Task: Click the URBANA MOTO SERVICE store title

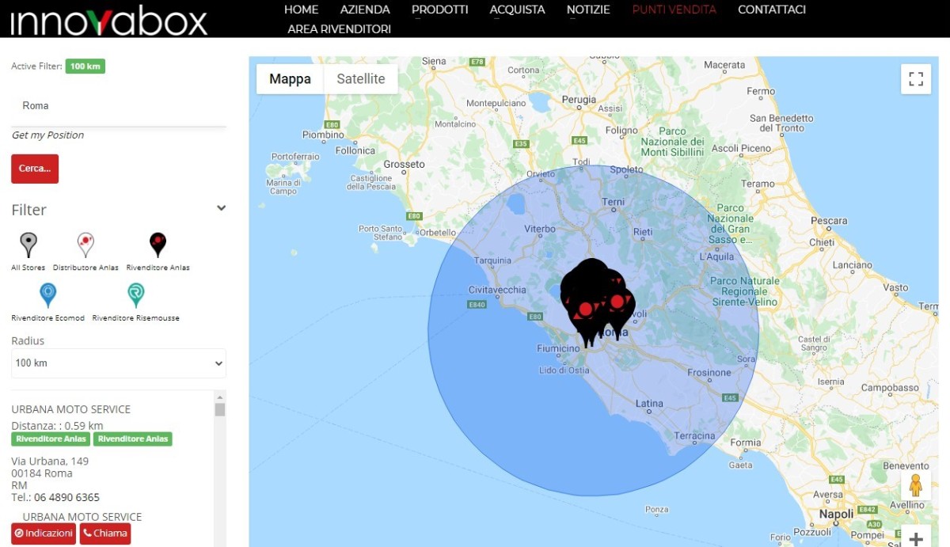Action: point(71,409)
